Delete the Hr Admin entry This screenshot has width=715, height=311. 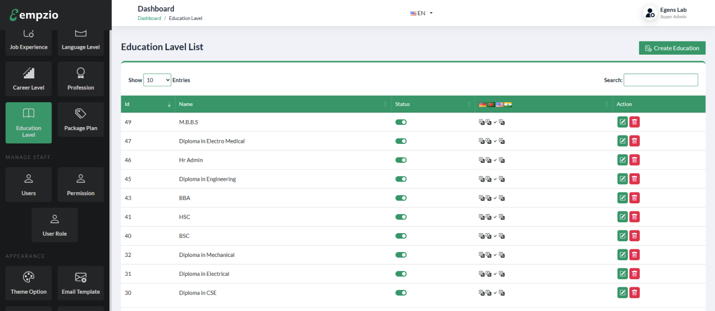(634, 160)
